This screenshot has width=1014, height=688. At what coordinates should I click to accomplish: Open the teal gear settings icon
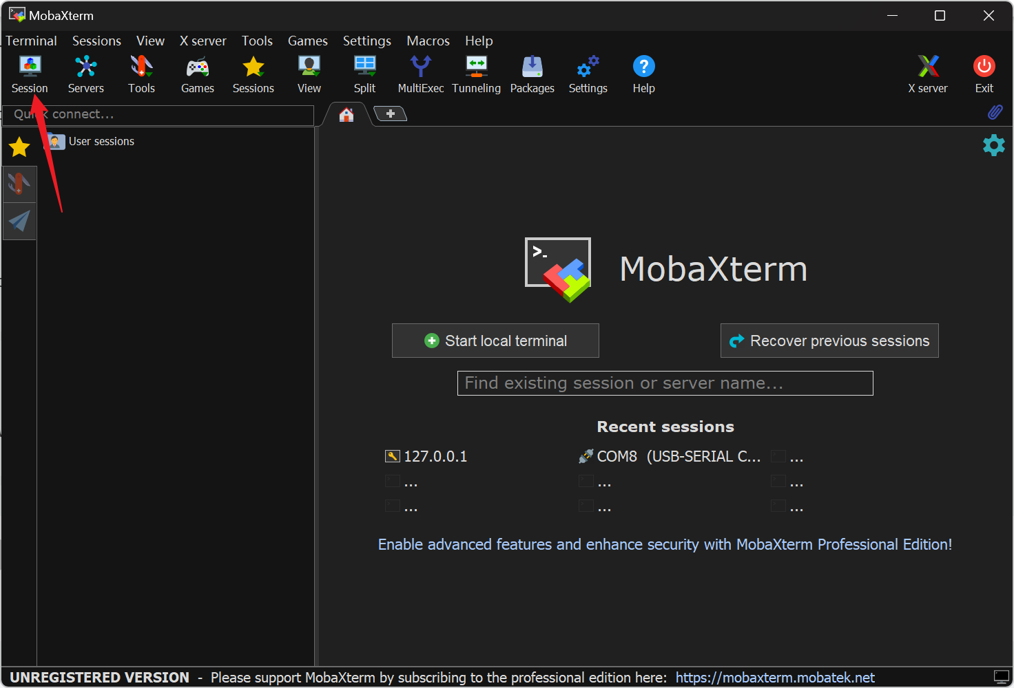pos(993,145)
